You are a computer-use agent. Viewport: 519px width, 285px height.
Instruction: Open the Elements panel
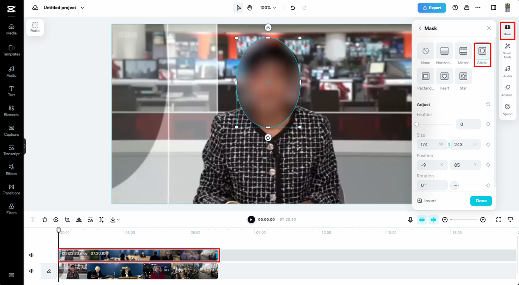(x=11, y=111)
